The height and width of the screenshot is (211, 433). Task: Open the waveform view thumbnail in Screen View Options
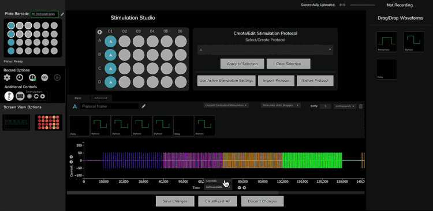coord(16,122)
